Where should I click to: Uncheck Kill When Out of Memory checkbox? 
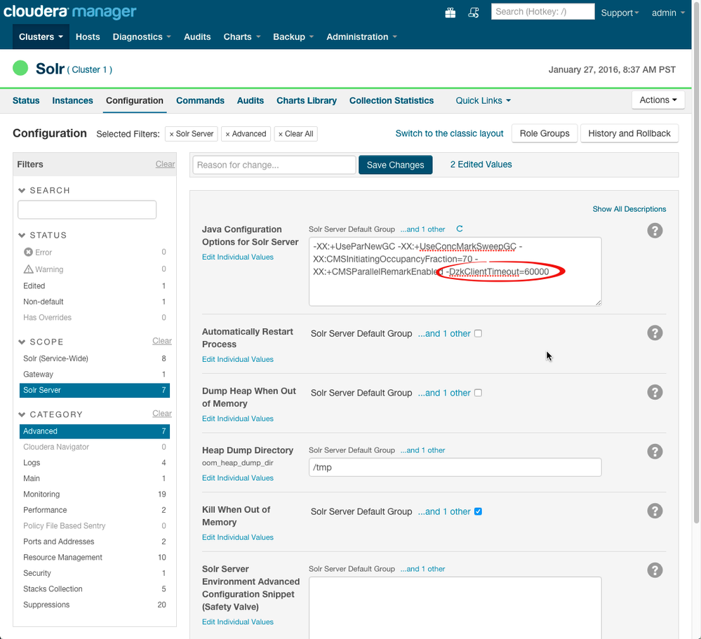(x=478, y=511)
